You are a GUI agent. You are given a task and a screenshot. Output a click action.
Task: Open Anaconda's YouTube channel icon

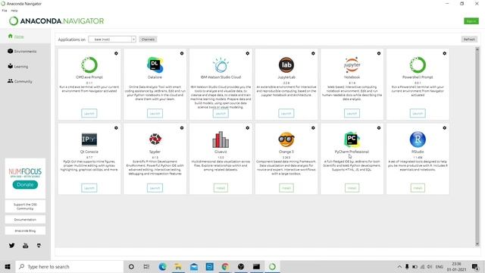pyautogui.click(x=25, y=246)
